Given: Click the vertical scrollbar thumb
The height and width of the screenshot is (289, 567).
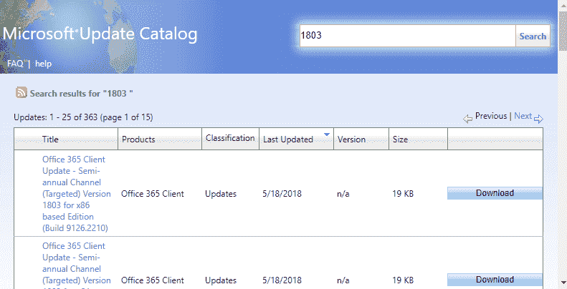Looking at the screenshot, I should pyautogui.click(x=563, y=29).
